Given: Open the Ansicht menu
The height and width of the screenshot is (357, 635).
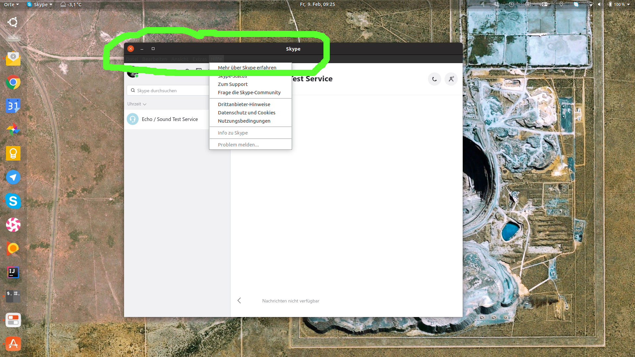Looking at the screenshot, I should 180,59.
